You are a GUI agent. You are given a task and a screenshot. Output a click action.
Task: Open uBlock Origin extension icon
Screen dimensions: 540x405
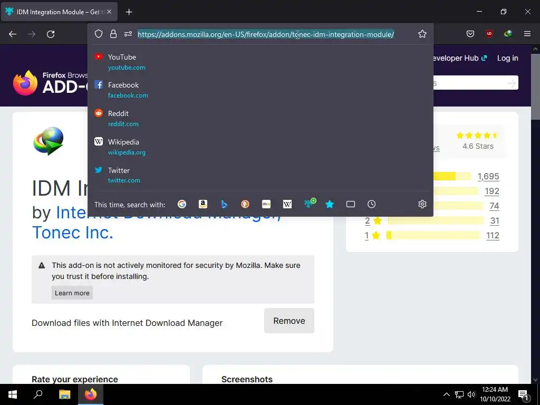(x=489, y=34)
